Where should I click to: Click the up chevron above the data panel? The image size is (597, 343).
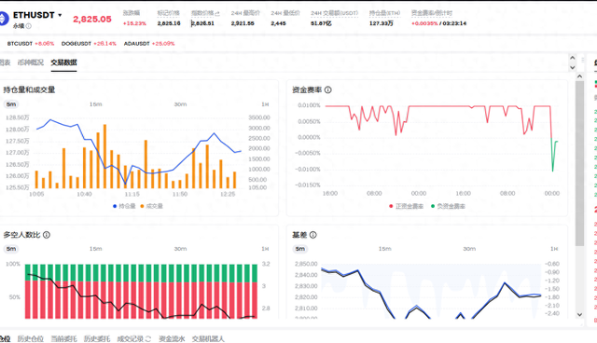[572, 58]
